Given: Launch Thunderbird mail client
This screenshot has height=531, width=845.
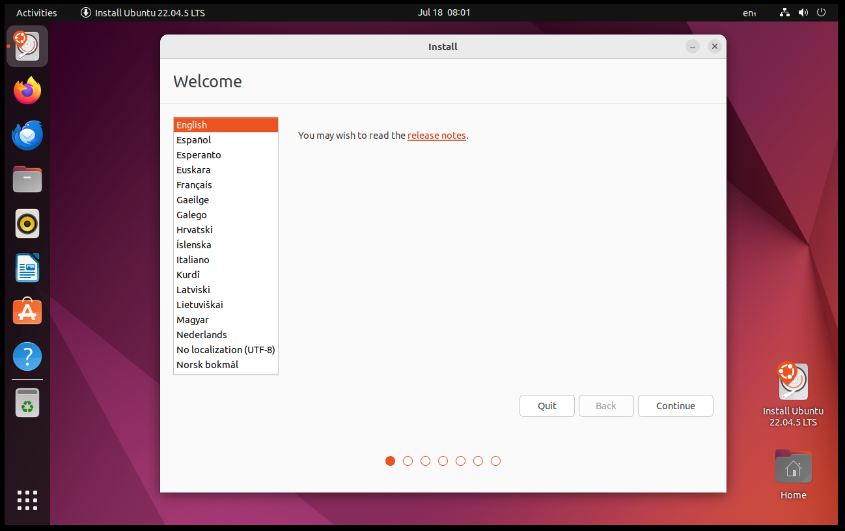Looking at the screenshot, I should [x=27, y=135].
